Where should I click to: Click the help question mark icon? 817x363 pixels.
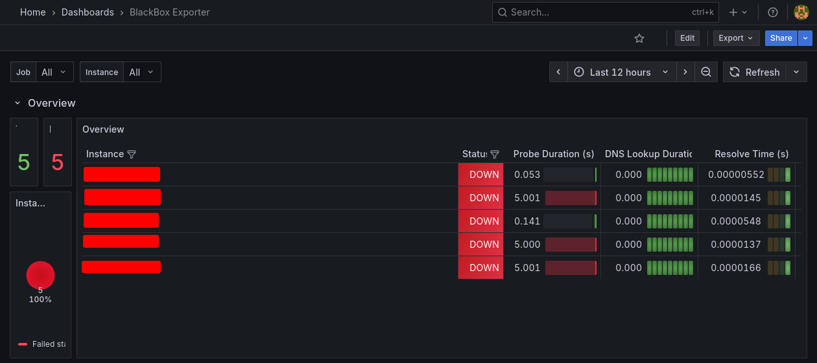tap(772, 12)
